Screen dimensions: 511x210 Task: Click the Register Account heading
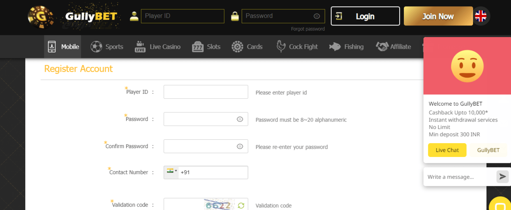click(78, 69)
